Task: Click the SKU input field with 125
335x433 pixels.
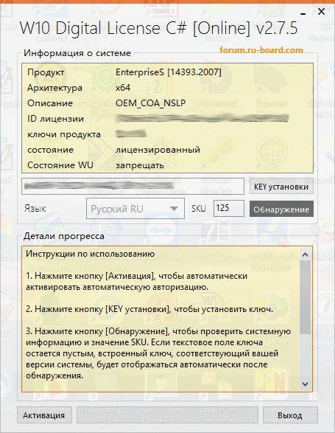Action: (x=228, y=208)
